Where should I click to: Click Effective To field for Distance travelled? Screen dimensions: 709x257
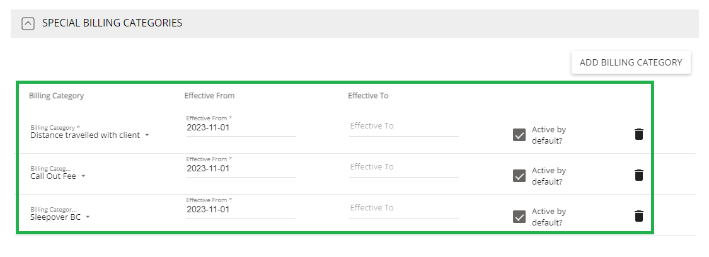click(x=404, y=126)
